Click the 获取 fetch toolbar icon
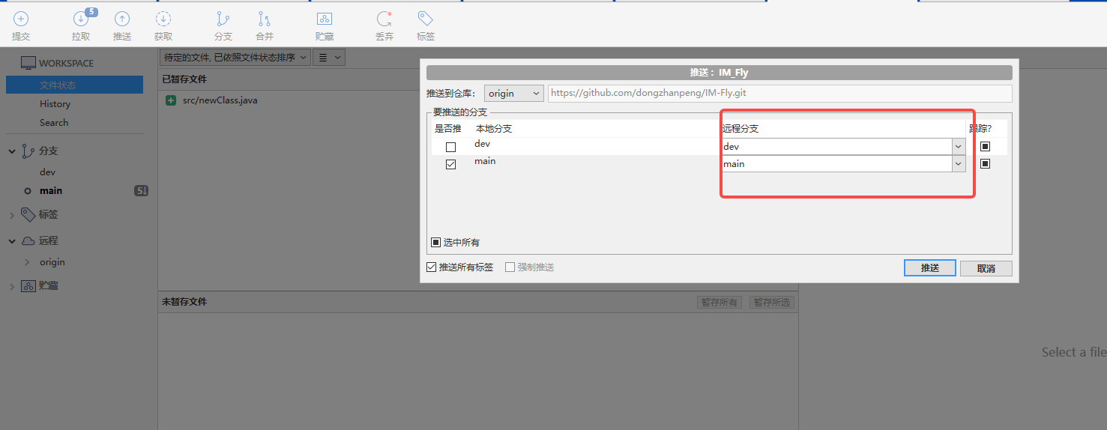The image size is (1107, 430). pyautogui.click(x=163, y=19)
